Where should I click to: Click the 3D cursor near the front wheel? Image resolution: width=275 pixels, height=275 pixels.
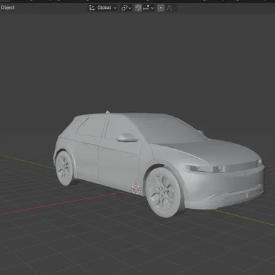coord(135,189)
